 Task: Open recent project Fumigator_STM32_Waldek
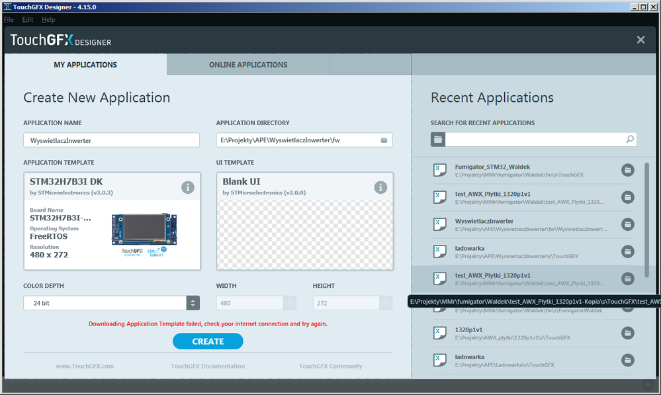click(534, 170)
